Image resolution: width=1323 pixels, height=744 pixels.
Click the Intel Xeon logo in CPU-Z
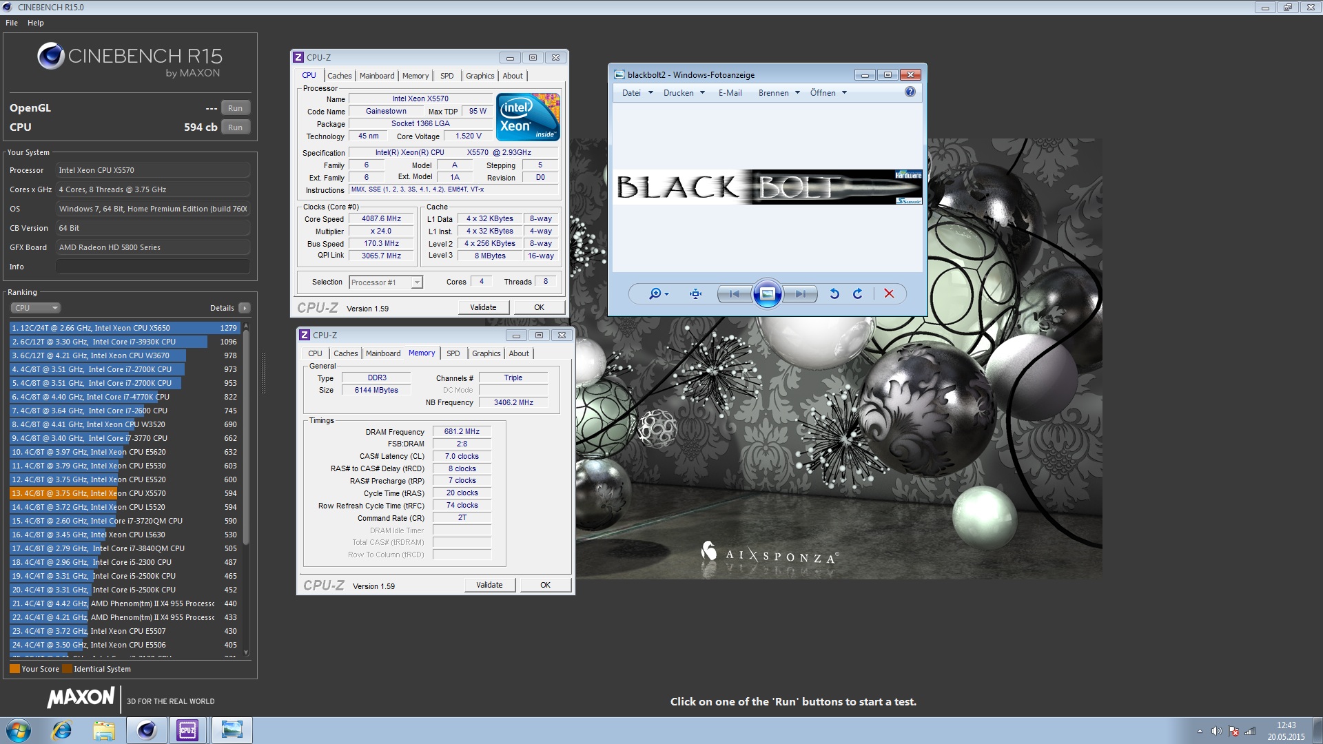[528, 117]
